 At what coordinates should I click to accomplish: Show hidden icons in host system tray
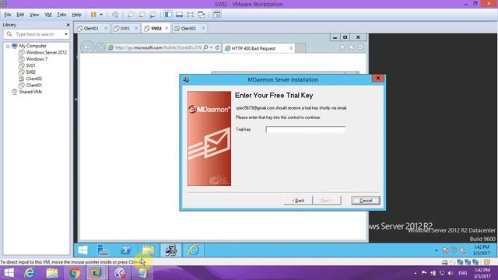point(416,273)
